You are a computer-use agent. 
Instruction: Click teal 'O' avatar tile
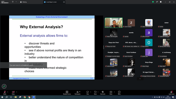[149, 42]
